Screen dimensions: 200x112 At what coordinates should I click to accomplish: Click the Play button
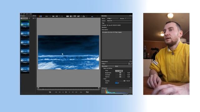[x=66, y=92]
